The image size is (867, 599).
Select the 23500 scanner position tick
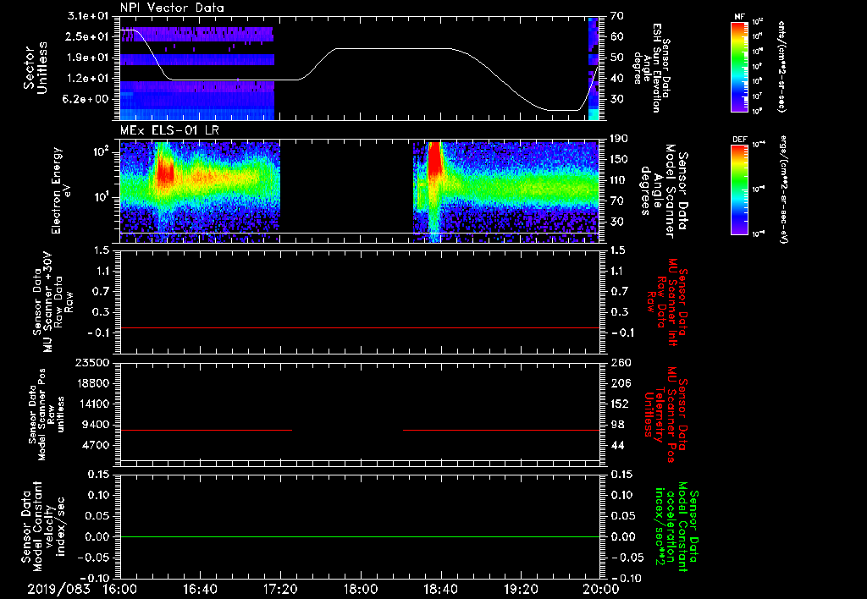[x=91, y=362]
